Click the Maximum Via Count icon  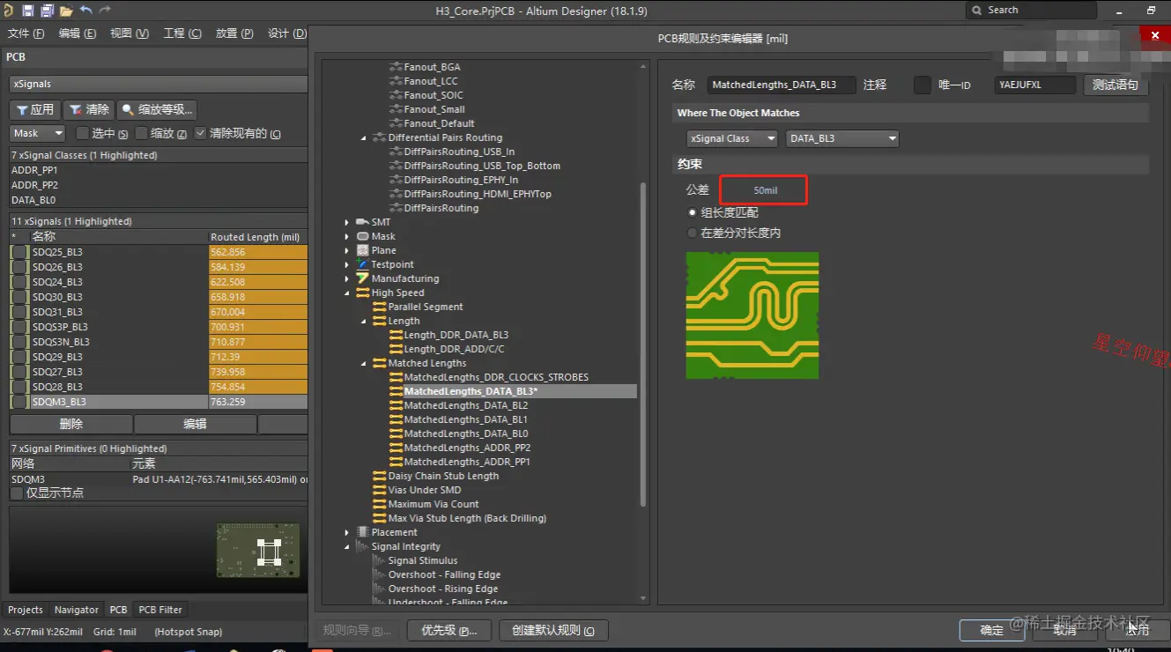[380, 504]
